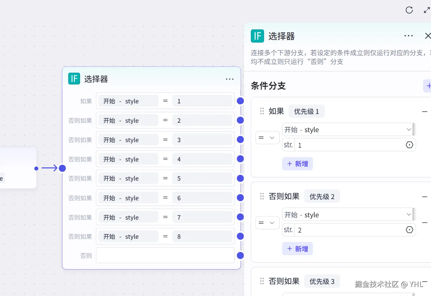Grab the drag handle beside 否则如果 优先级 3
The width and height of the screenshot is (431, 296).
coord(262,281)
